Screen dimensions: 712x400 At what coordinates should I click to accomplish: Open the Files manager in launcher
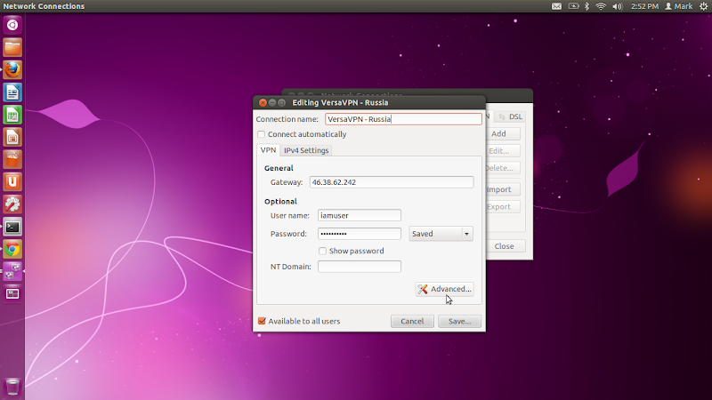tap(12, 48)
